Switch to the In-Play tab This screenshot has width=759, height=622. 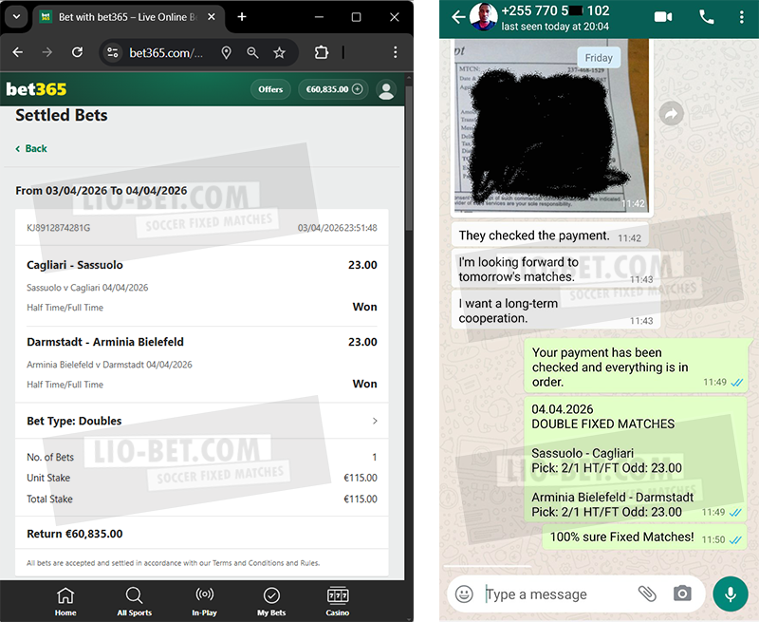tap(204, 601)
